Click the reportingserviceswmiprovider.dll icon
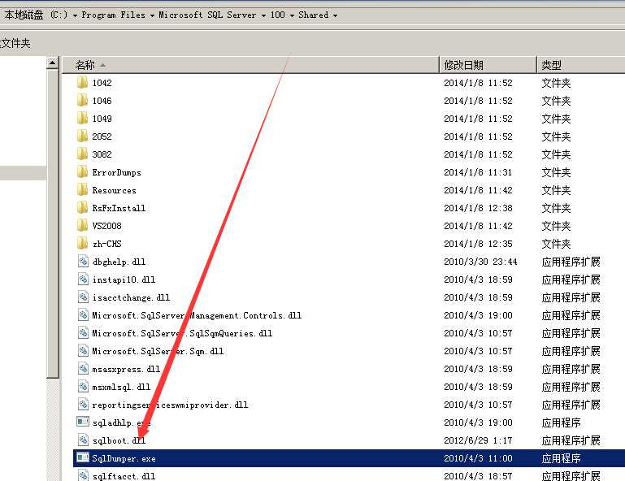Viewport: 625px width, 481px height. coord(83,405)
